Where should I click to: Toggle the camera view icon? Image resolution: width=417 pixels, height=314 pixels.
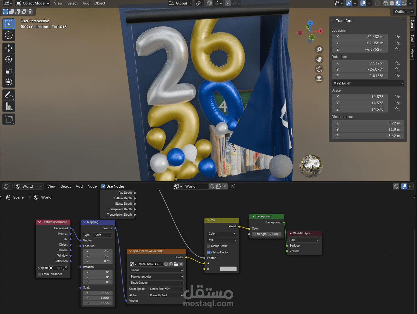(319, 69)
